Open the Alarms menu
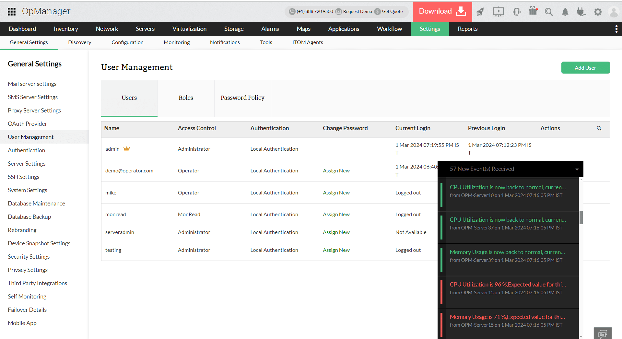 [x=270, y=29]
